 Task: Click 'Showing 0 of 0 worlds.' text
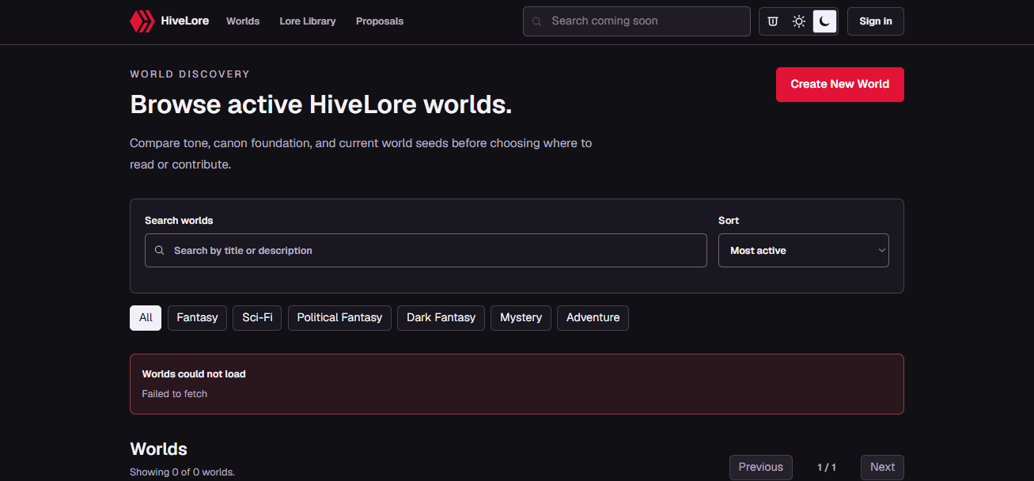pos(183,472)
